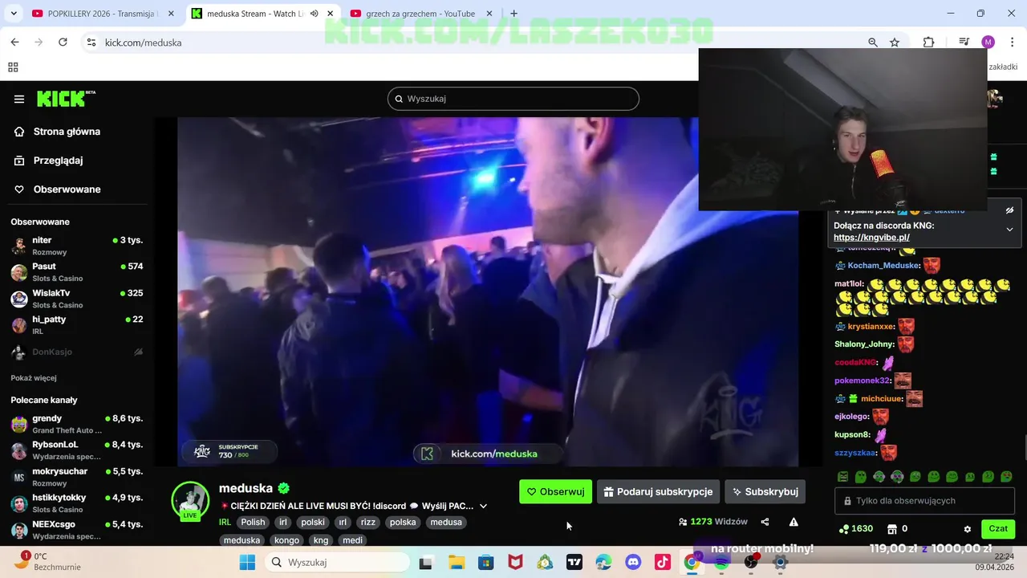Open recommended channel grendy
This screenshot has width=1027, height=578.
point(77,424)
